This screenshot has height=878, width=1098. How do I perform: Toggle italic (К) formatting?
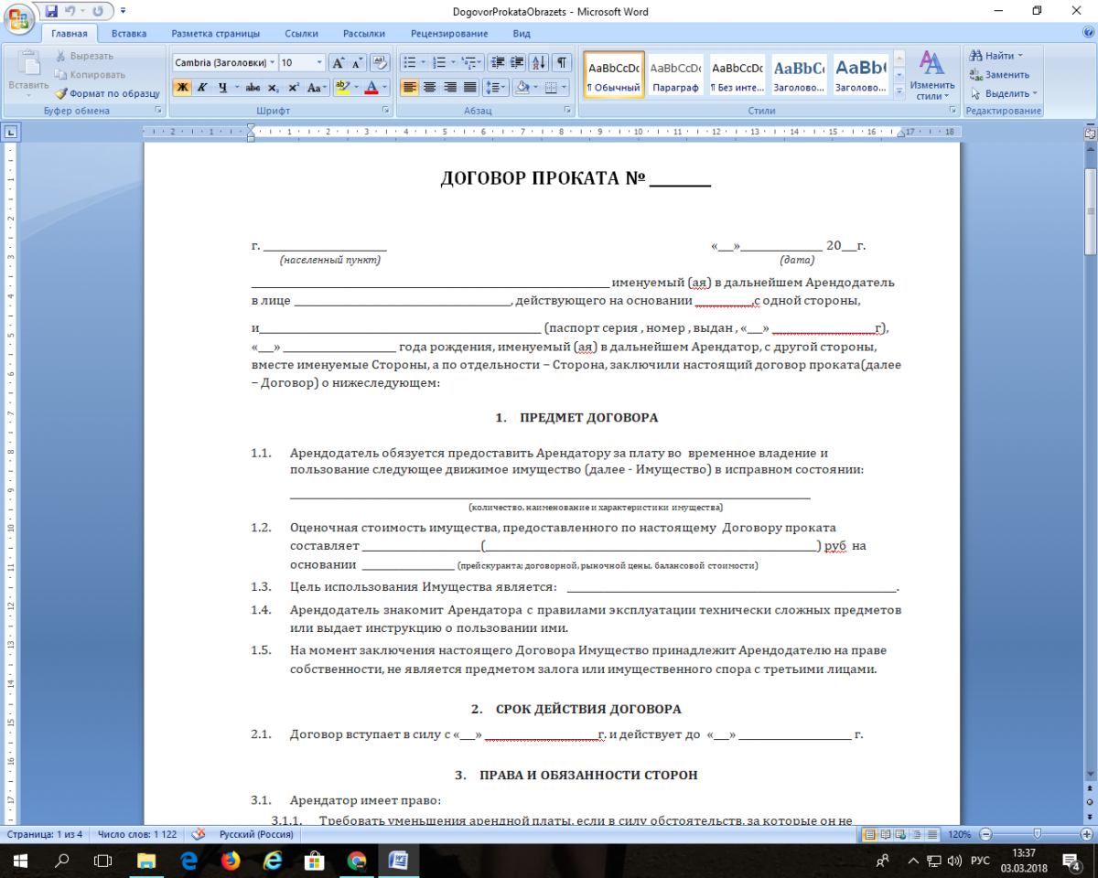tap(200, 88)
